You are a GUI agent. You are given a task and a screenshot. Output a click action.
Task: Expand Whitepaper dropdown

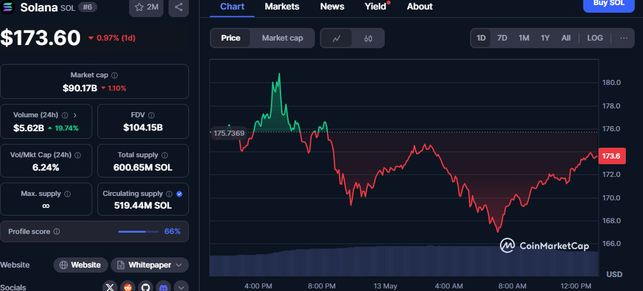click(x=149, y=265)
